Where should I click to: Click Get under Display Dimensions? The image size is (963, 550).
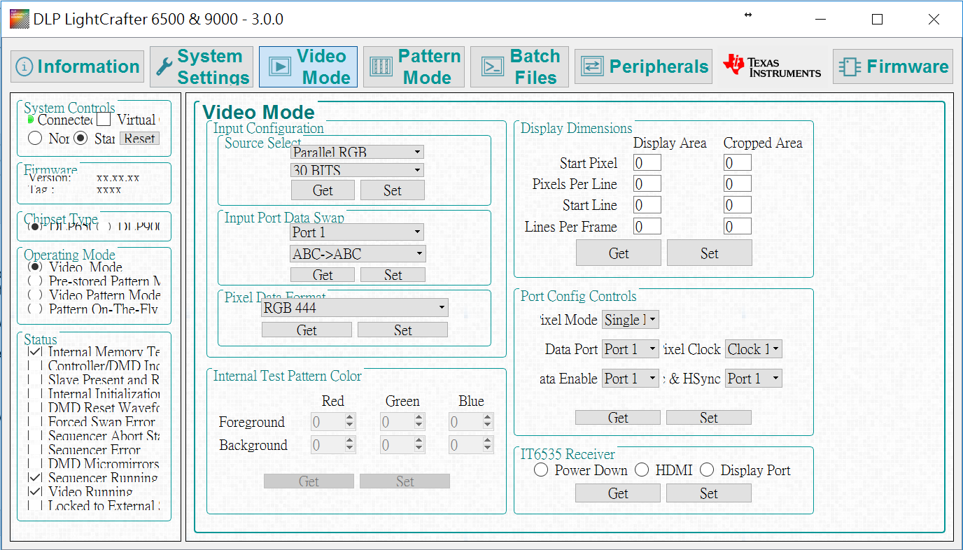pyautogui.click(x=619, y=253)
